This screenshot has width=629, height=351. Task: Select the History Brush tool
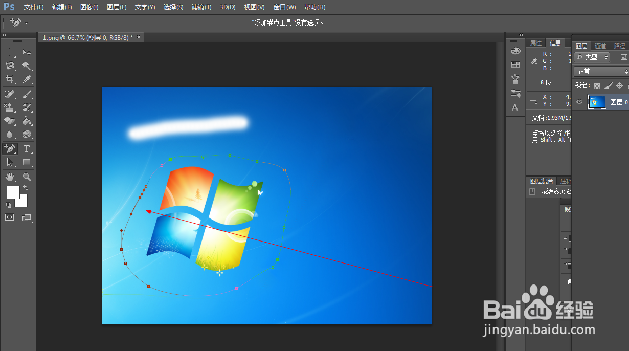pos(27,107)
